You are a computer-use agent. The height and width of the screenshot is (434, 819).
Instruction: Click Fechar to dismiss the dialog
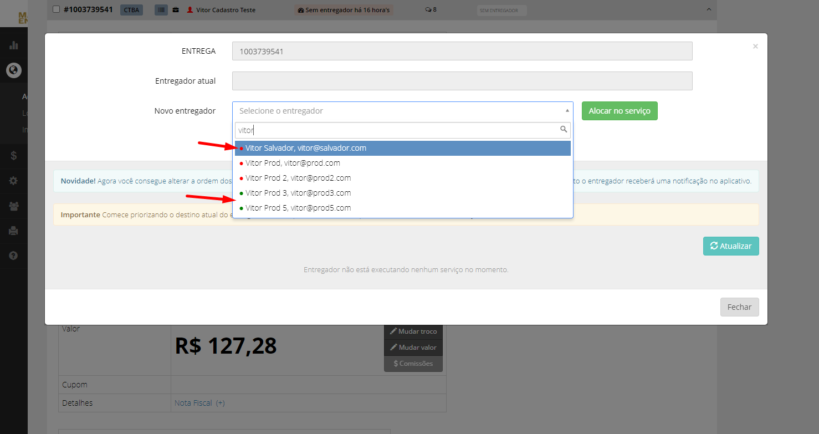(x=740, y=307)
